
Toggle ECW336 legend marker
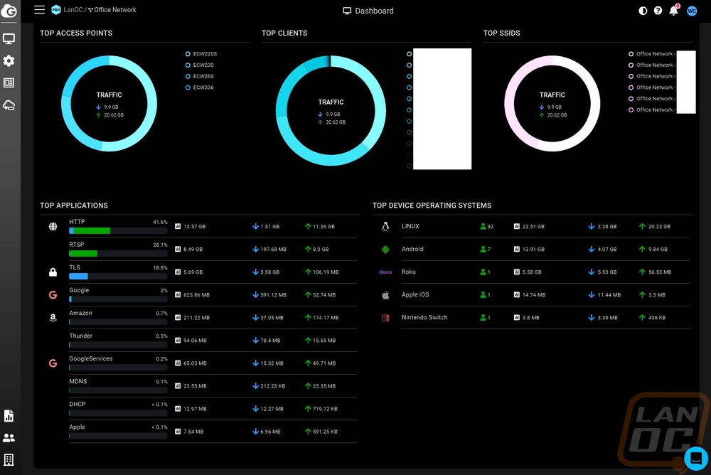coord(188,87)
